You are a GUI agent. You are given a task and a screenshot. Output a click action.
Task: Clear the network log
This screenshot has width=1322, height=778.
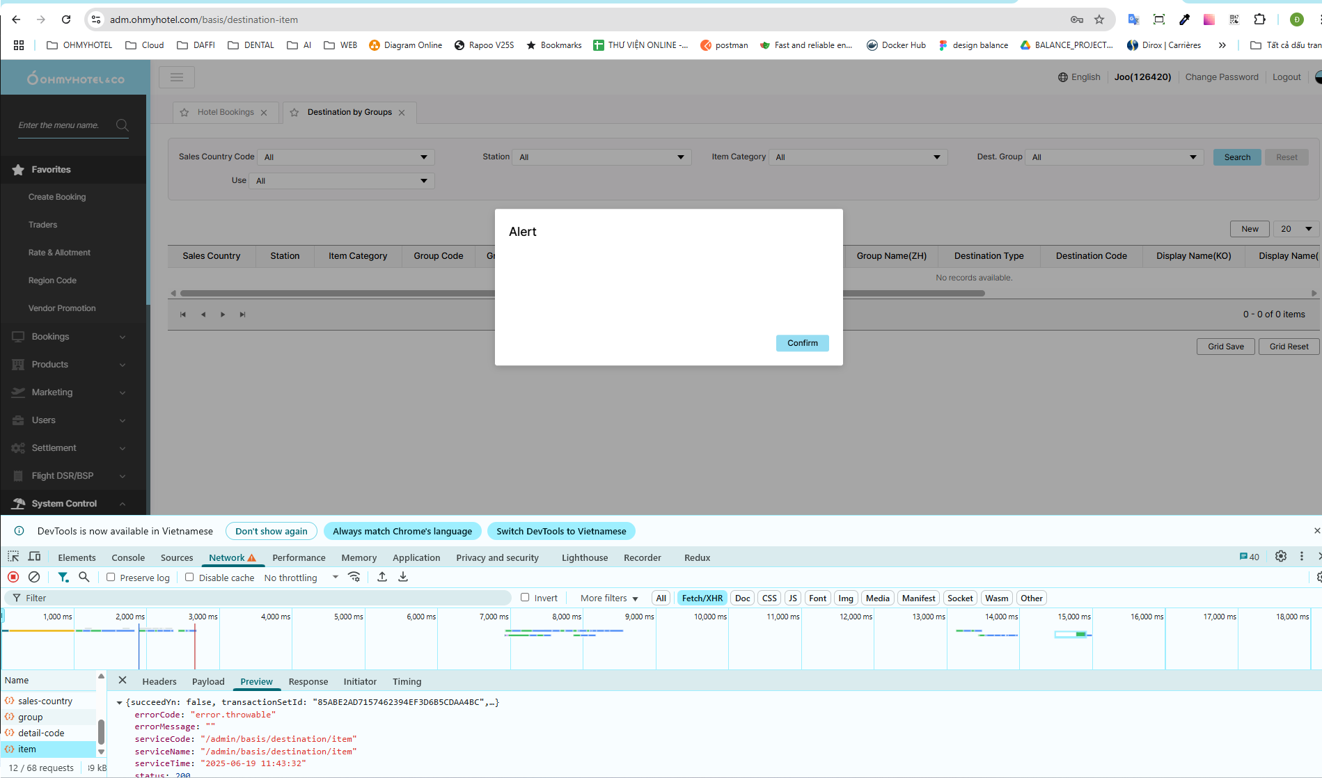pos(34,577)
